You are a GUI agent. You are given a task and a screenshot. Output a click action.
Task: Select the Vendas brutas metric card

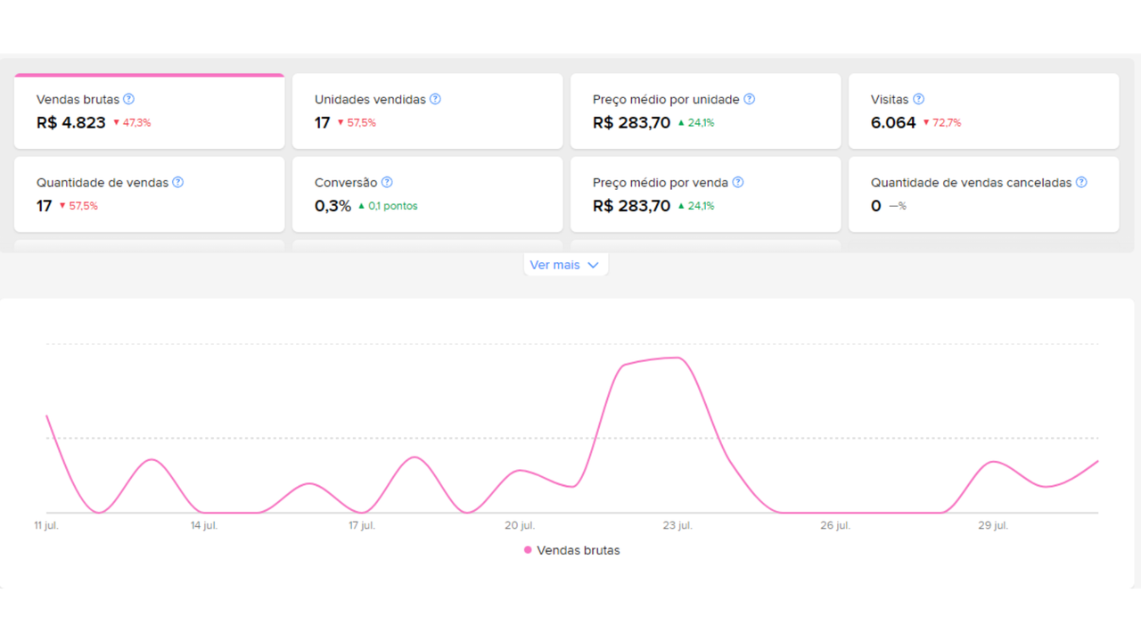click(150, 111)
